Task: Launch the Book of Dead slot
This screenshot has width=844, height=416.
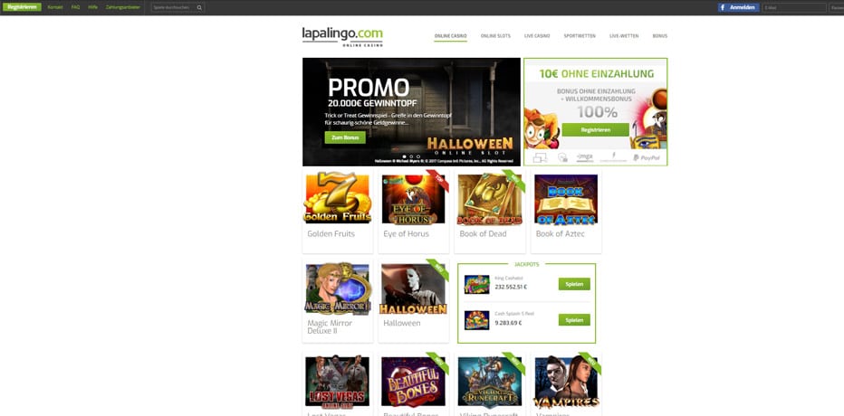Action: pos(490,198)
